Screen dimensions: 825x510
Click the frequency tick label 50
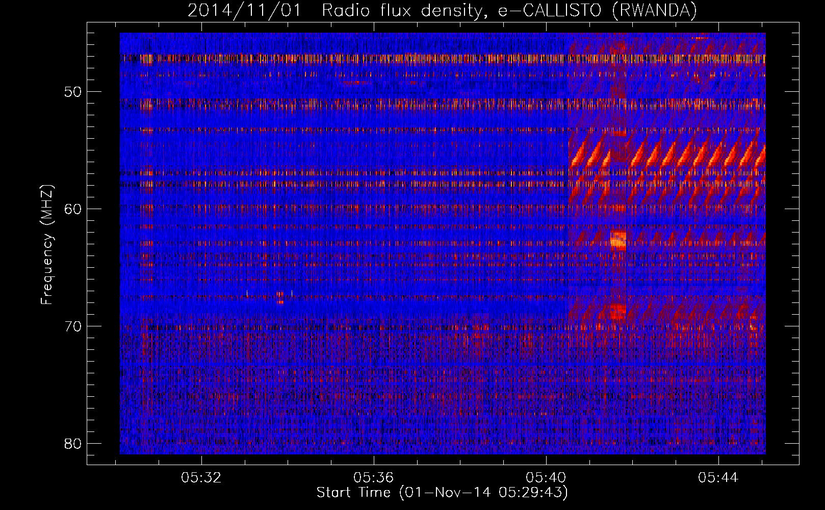coord(73,92)
